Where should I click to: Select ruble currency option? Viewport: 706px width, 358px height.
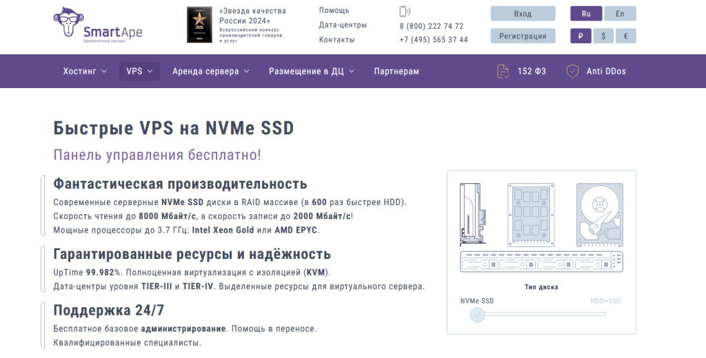coord(581,36)
